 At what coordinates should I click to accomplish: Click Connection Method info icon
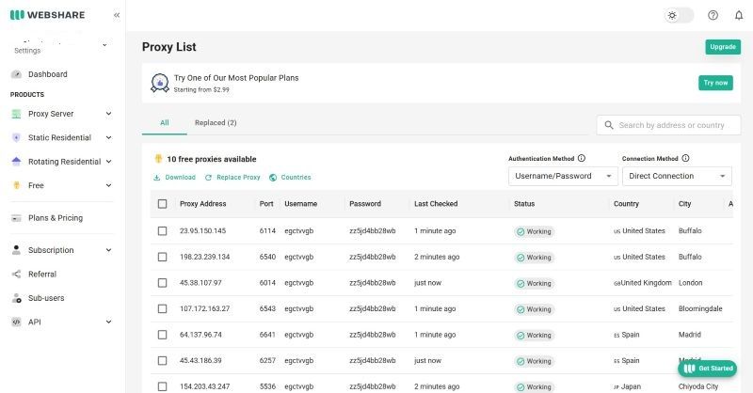[x=686, y=158]
